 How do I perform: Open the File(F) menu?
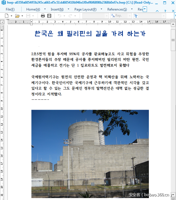point(10,9)
